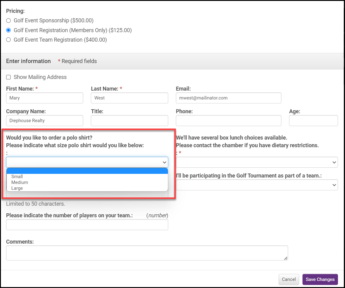Click the Save Changes button
The image size is (345, 288).
320,279
